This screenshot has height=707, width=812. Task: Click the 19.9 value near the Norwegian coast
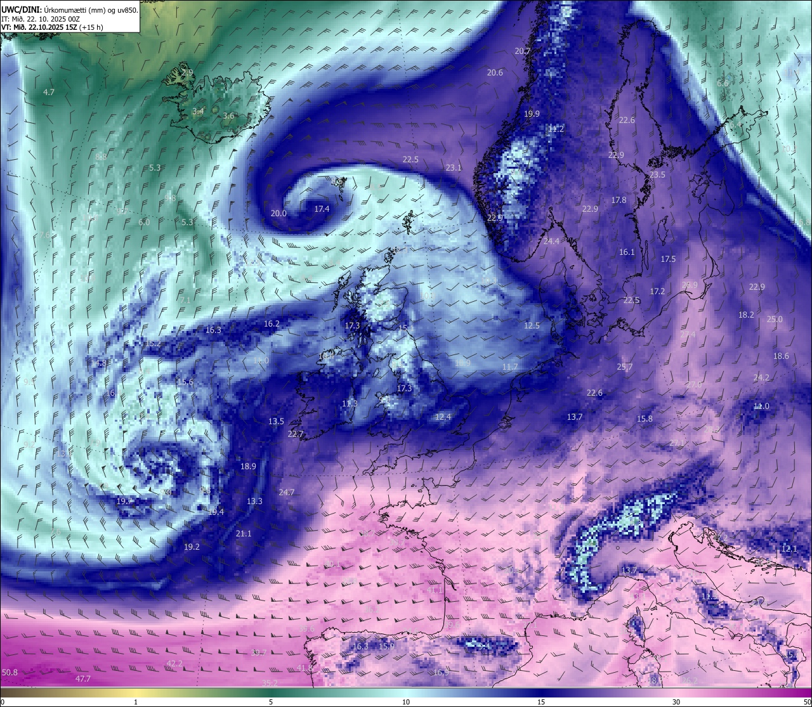532,114
